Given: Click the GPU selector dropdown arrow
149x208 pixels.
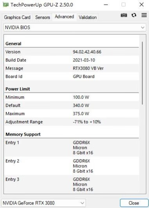Looking at the screenshot, I should (82, 203).
